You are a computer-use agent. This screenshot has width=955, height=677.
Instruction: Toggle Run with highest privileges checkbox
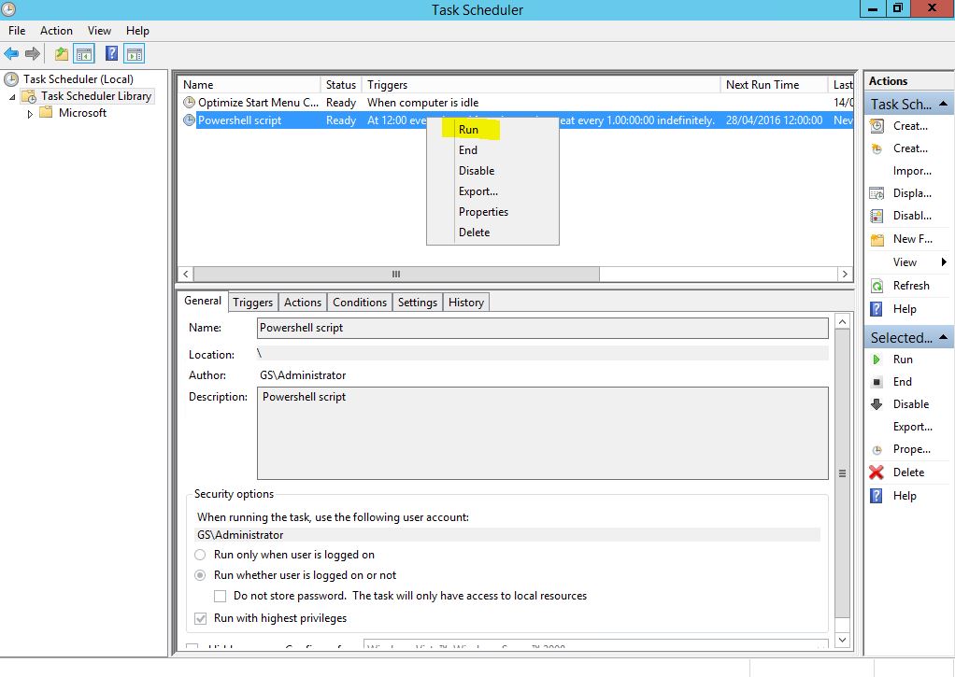[x=200, y=618]
